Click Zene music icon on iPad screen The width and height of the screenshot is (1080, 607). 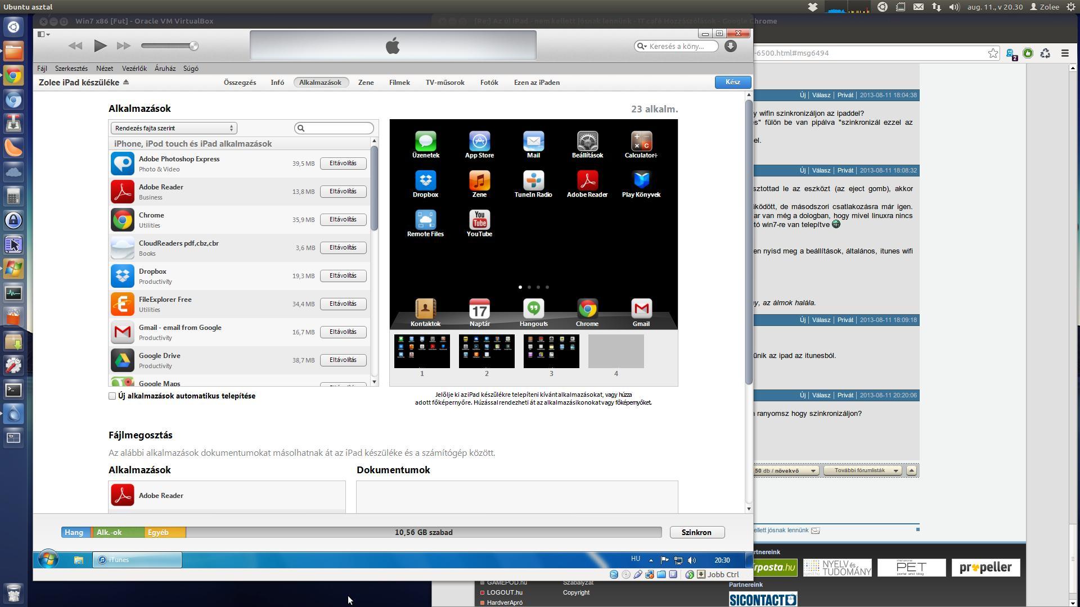479,180
